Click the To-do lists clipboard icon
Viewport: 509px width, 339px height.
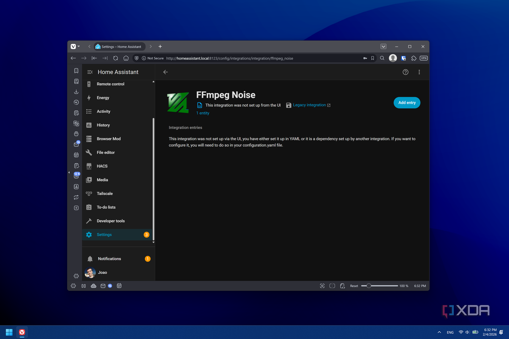89,207
